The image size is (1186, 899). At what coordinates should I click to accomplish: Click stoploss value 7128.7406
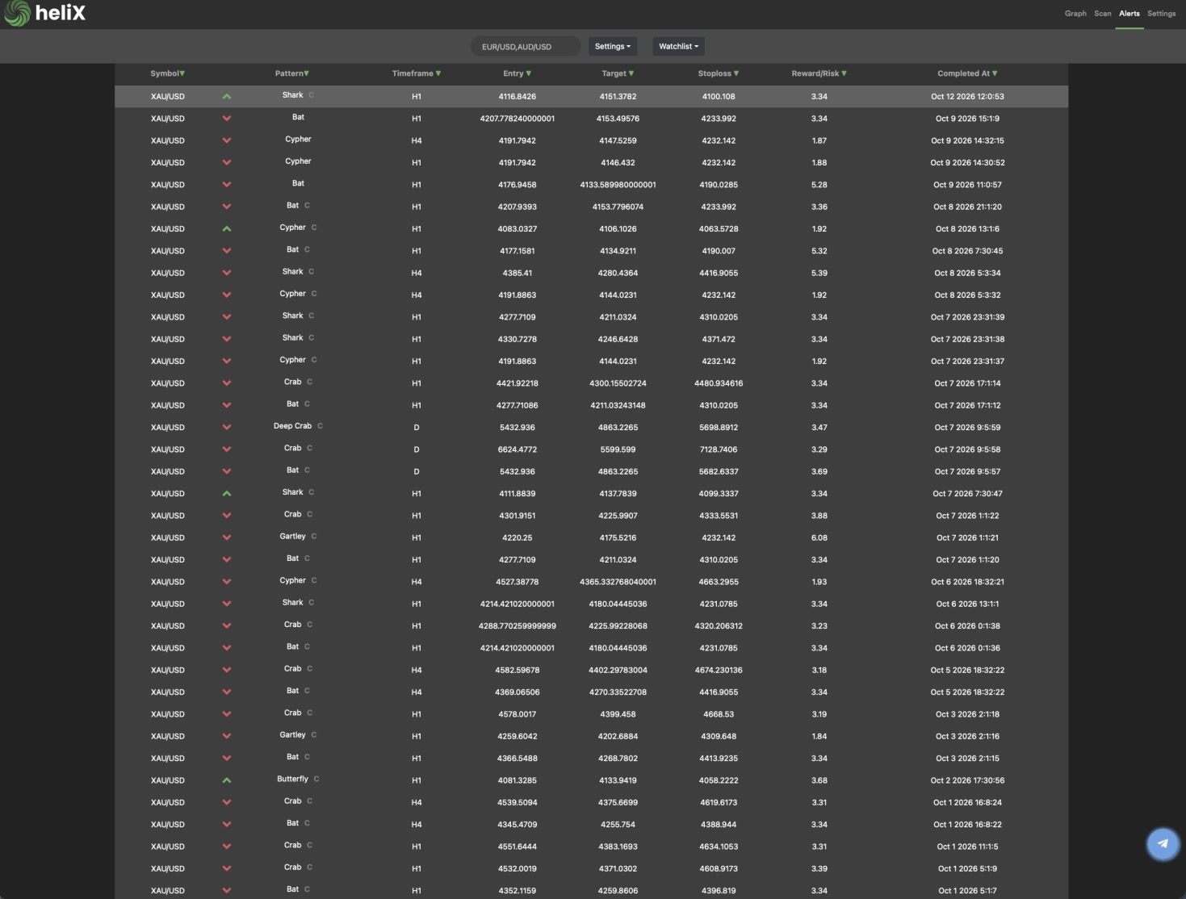coord(719,449)
